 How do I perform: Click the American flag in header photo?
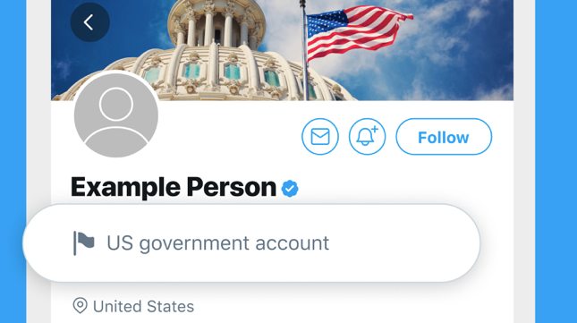point(359,31)
